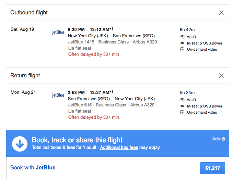Viewport: 232px width, 179px height.
Task: Click the outbound delay warning text
Action: [94, 54]
